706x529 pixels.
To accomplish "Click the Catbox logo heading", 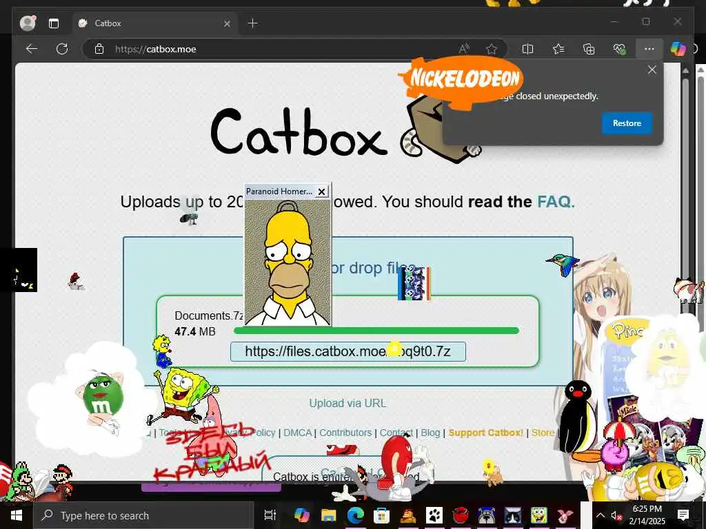I will 299,133.
